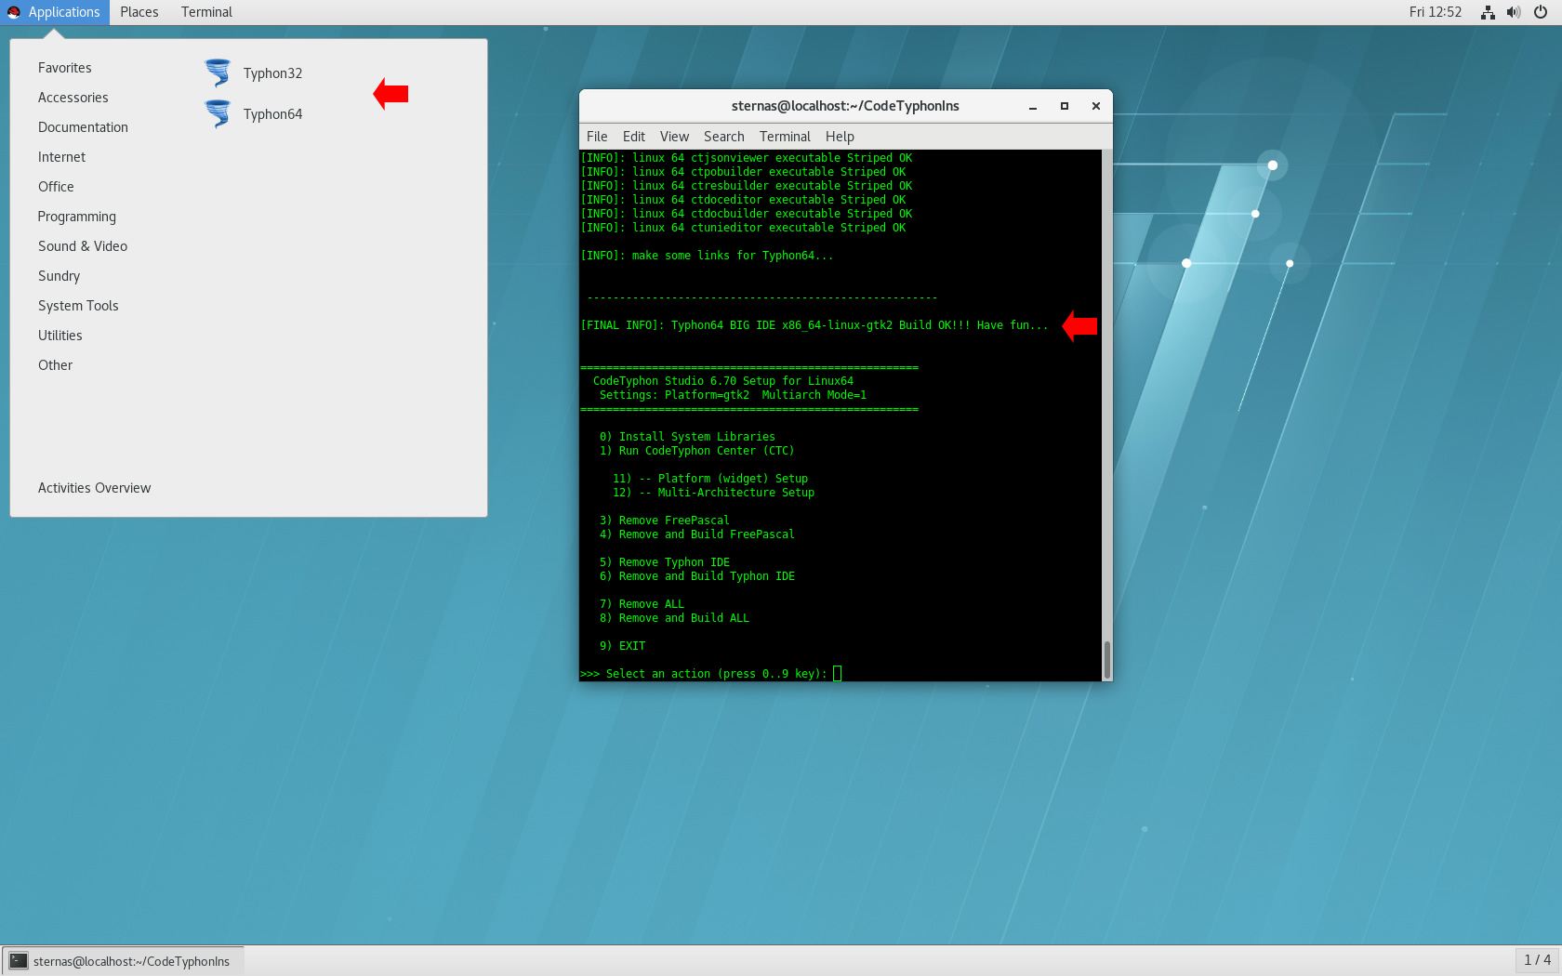
Task: Click '8) Remove and Build ALL' line
Action: pos(674,618)
